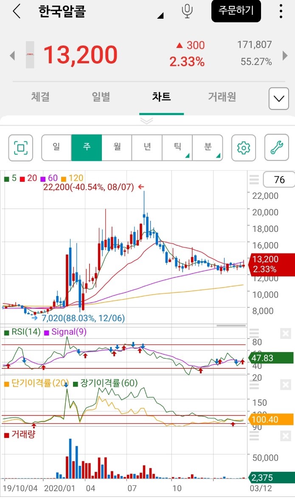This screenshot has width=295, height=499.
Task: Tap the trade volume 171,807
Action: (255, 45)
